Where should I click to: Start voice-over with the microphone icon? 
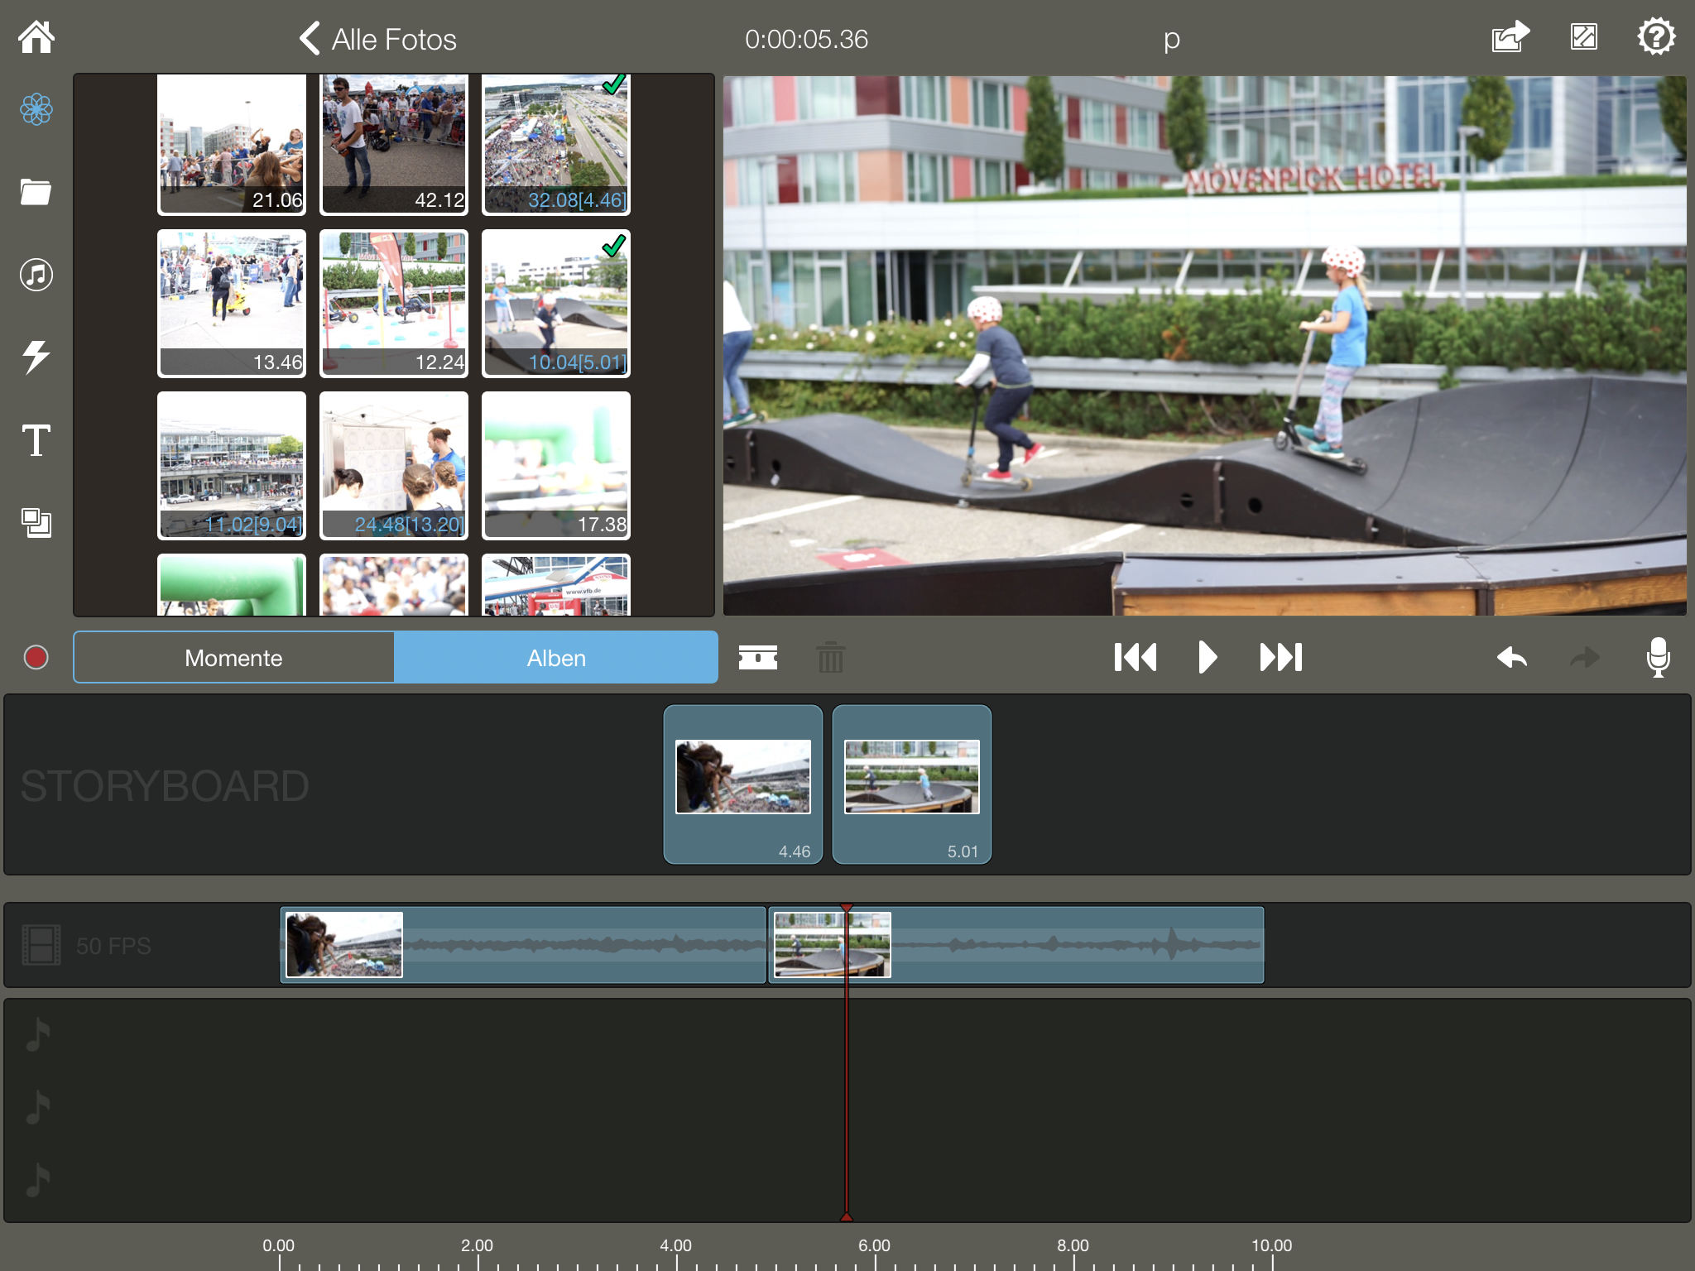coord(1658,658)
